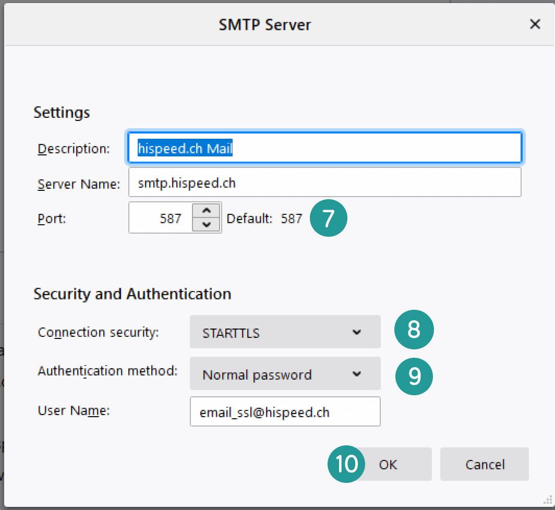Viewport: 555px width, 510px height.
Task: Click the SMTP Server title text
Action: tap(265, 25)
